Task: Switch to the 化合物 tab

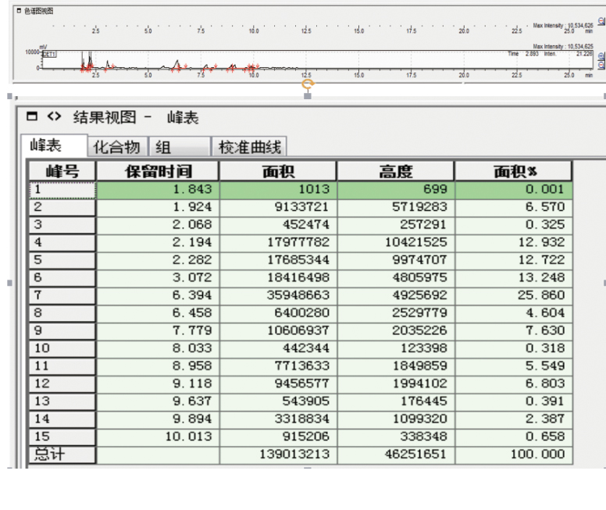Action: point(116,147)
